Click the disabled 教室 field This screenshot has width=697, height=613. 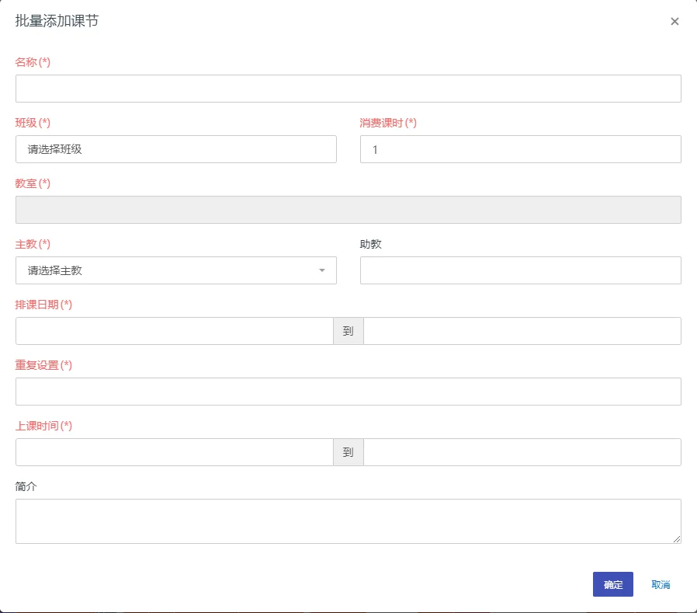click(x=348, y=210)
